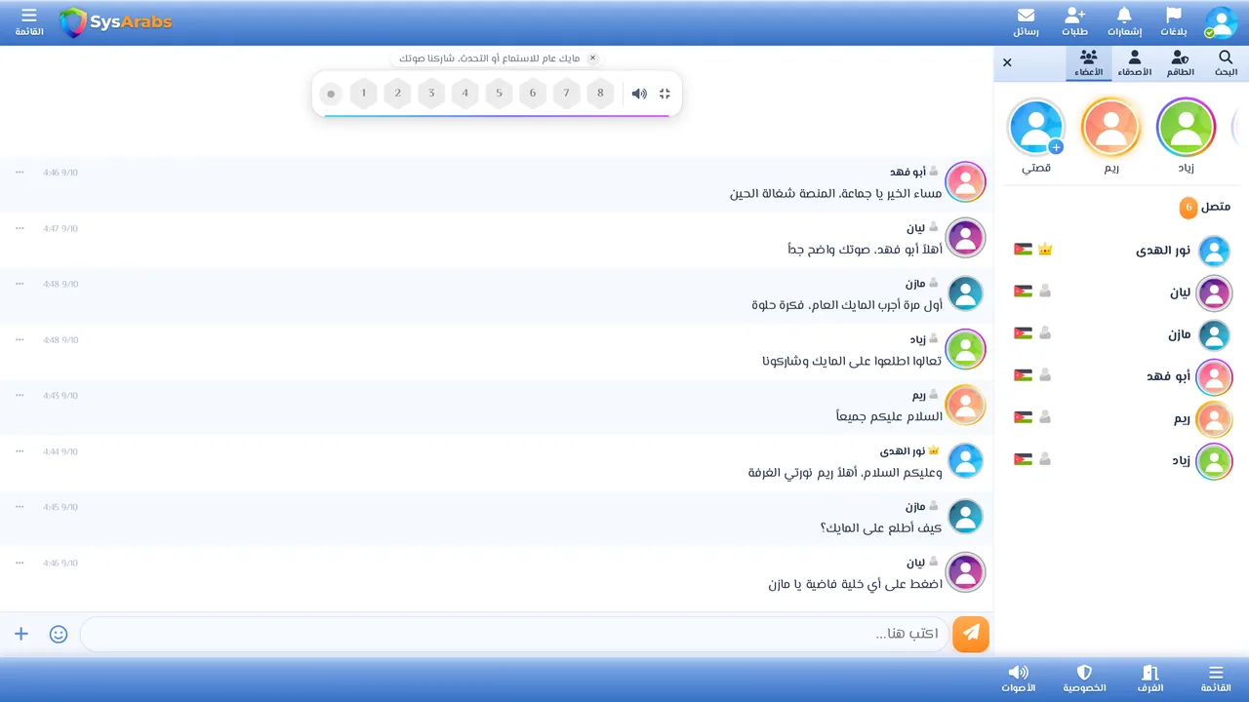This screenshot has height=702, width=1249.
Task: Send the message with the orange paper-plane button
Action: [x=971, y=634]
